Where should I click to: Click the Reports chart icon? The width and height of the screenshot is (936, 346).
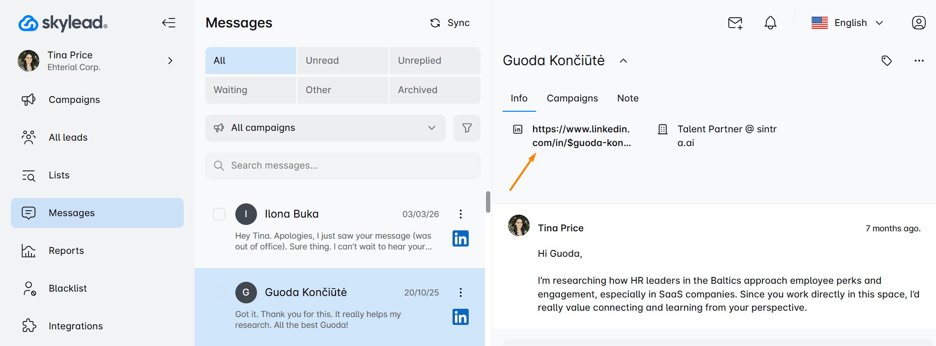point(28,251)
